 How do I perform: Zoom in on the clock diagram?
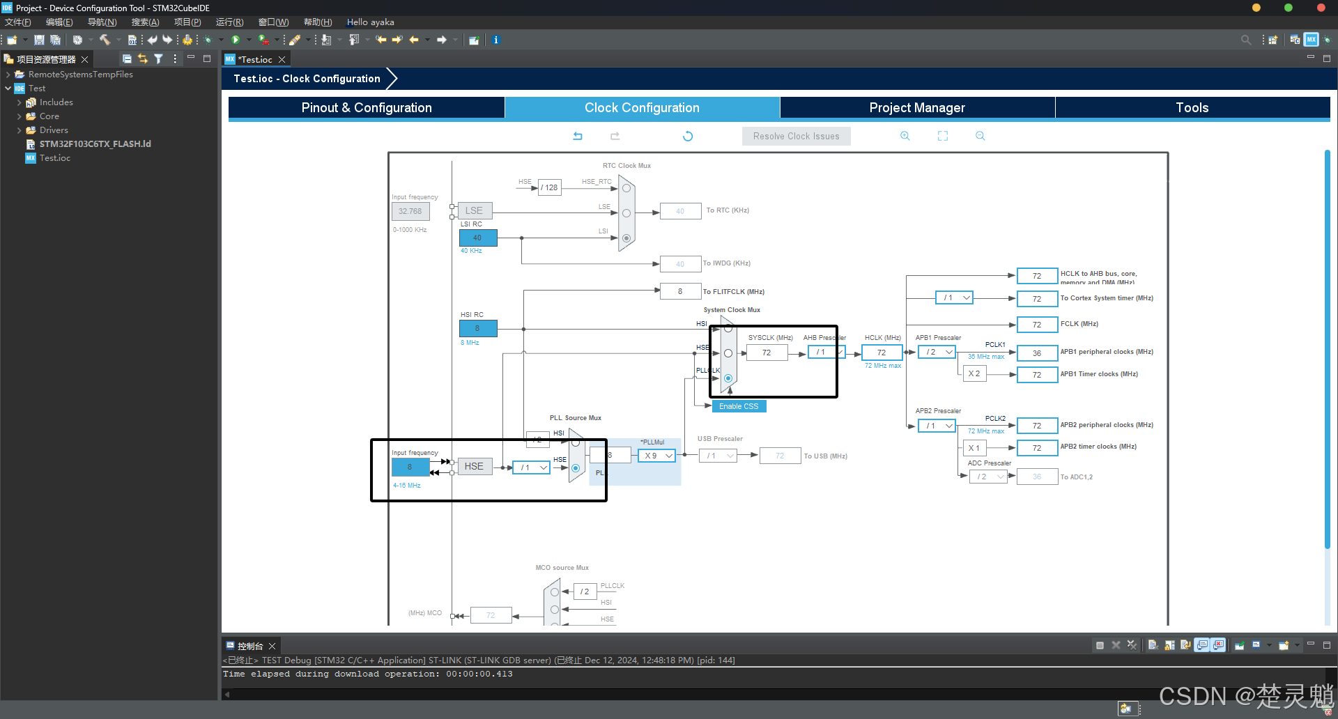(905, 136)
